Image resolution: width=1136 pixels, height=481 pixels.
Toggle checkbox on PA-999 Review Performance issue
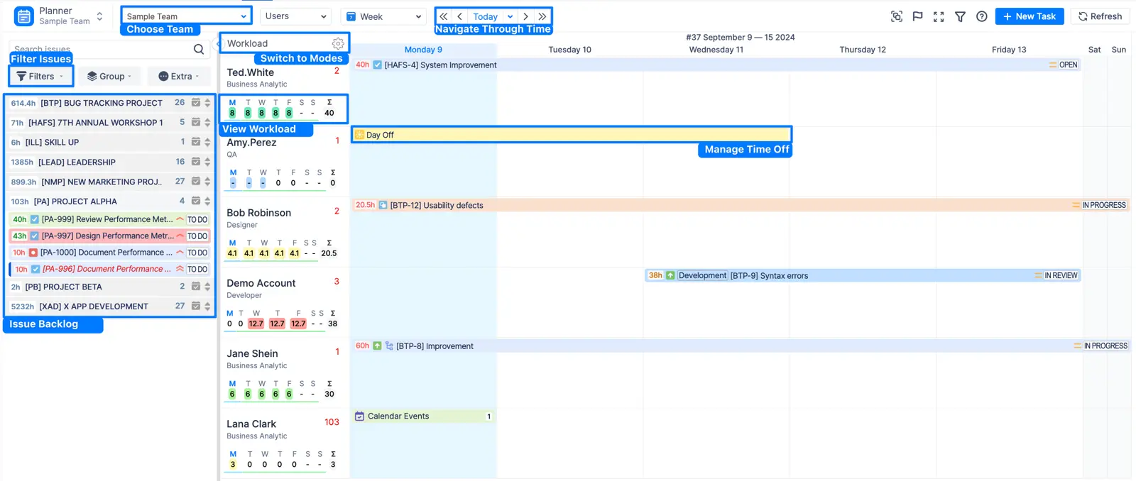[x=34, y=219]
